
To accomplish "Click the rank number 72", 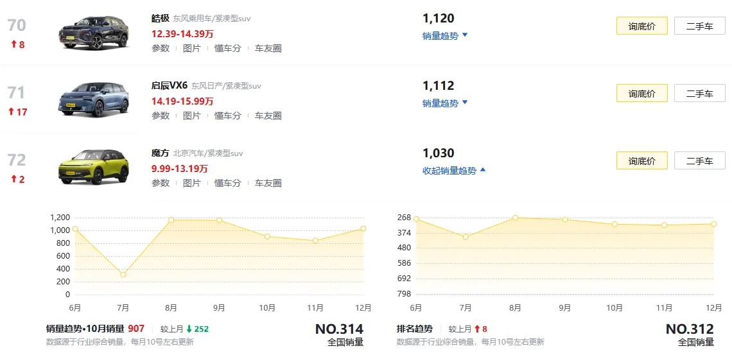I will click(x=16, y=160).
